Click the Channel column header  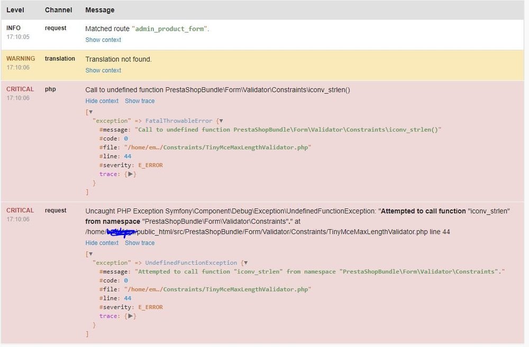[58, 10]
